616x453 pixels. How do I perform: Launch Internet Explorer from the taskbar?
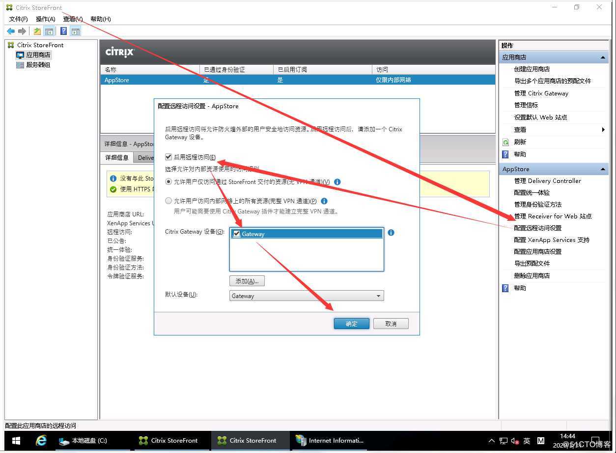coord(41,441)
